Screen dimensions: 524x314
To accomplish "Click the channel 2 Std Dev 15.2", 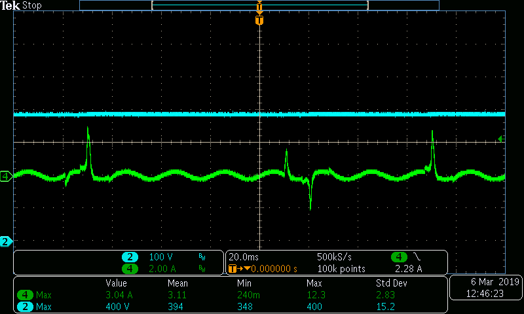I will [385, 307].
